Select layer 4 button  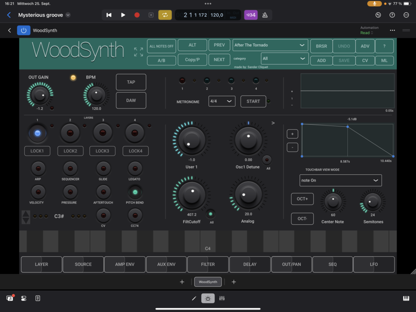click(135, 133)
